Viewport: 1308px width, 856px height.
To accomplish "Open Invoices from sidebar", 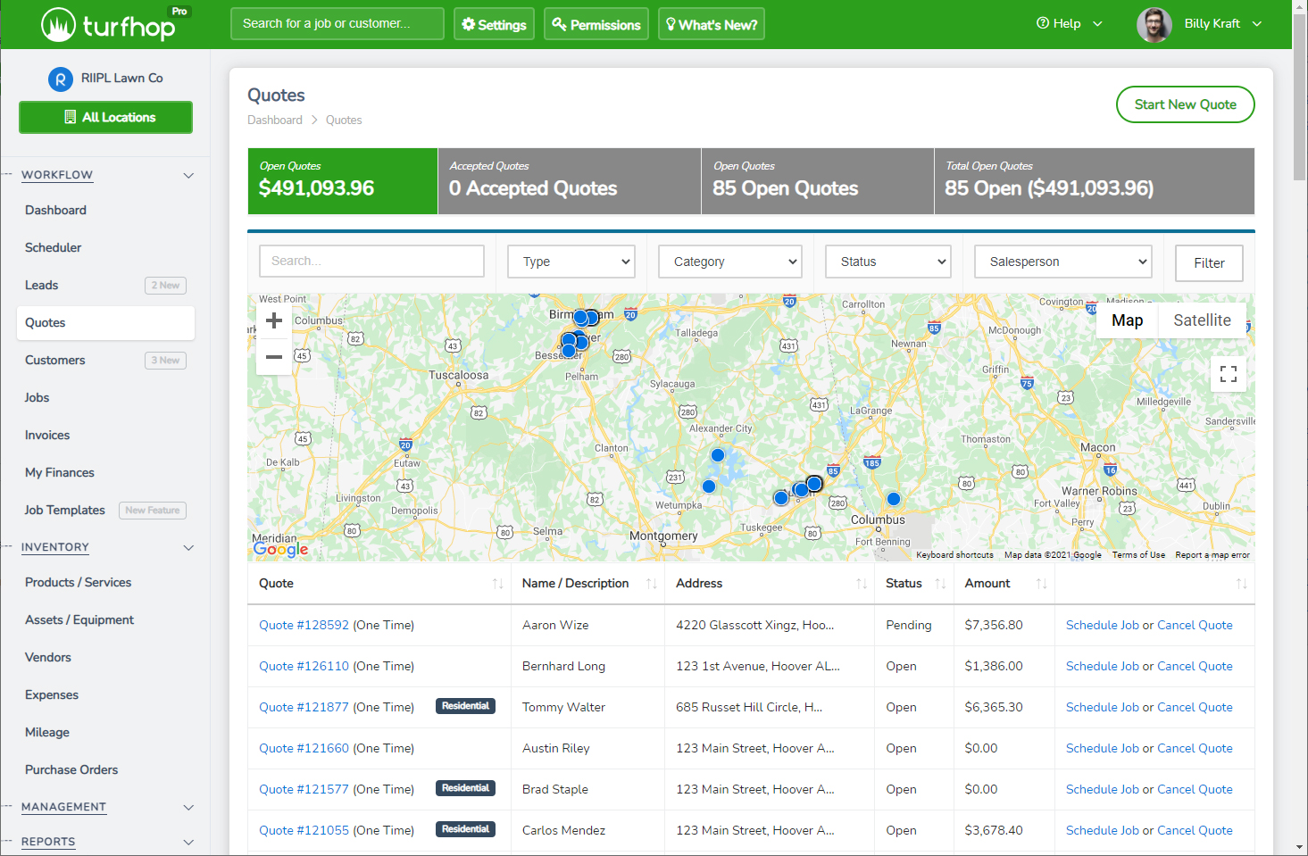I will click(47, 436).
